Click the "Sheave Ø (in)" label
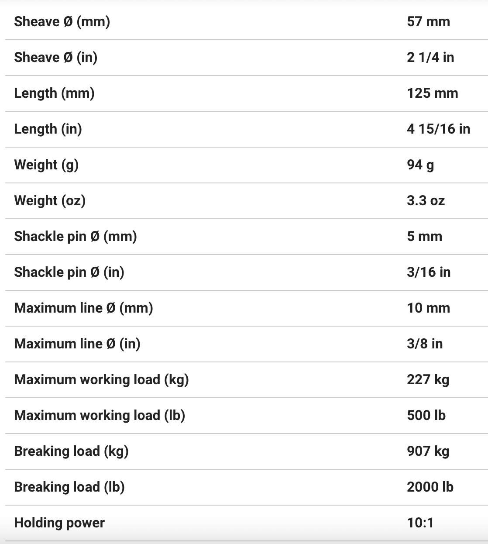488x544 pixels. (56, 57)
